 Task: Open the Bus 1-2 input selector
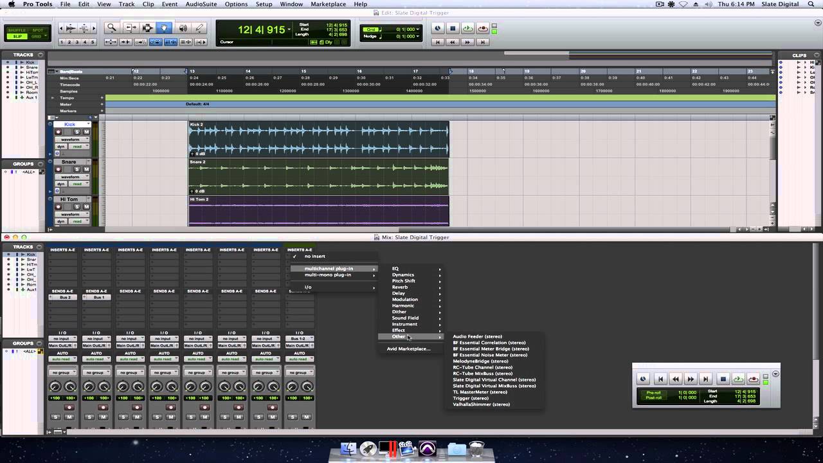click(300, 338)
